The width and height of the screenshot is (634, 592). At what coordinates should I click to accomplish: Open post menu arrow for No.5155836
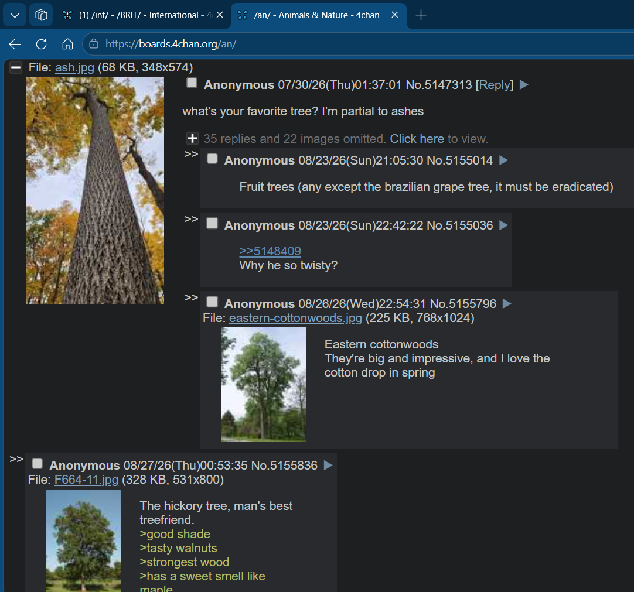coord(328,465)
